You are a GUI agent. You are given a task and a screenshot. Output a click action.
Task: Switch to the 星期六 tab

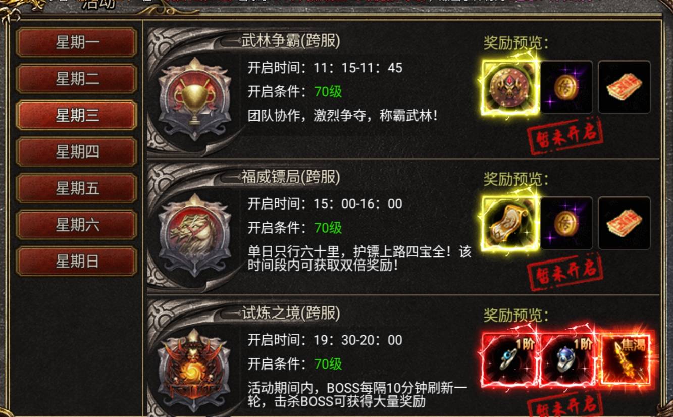pos(76,225)
